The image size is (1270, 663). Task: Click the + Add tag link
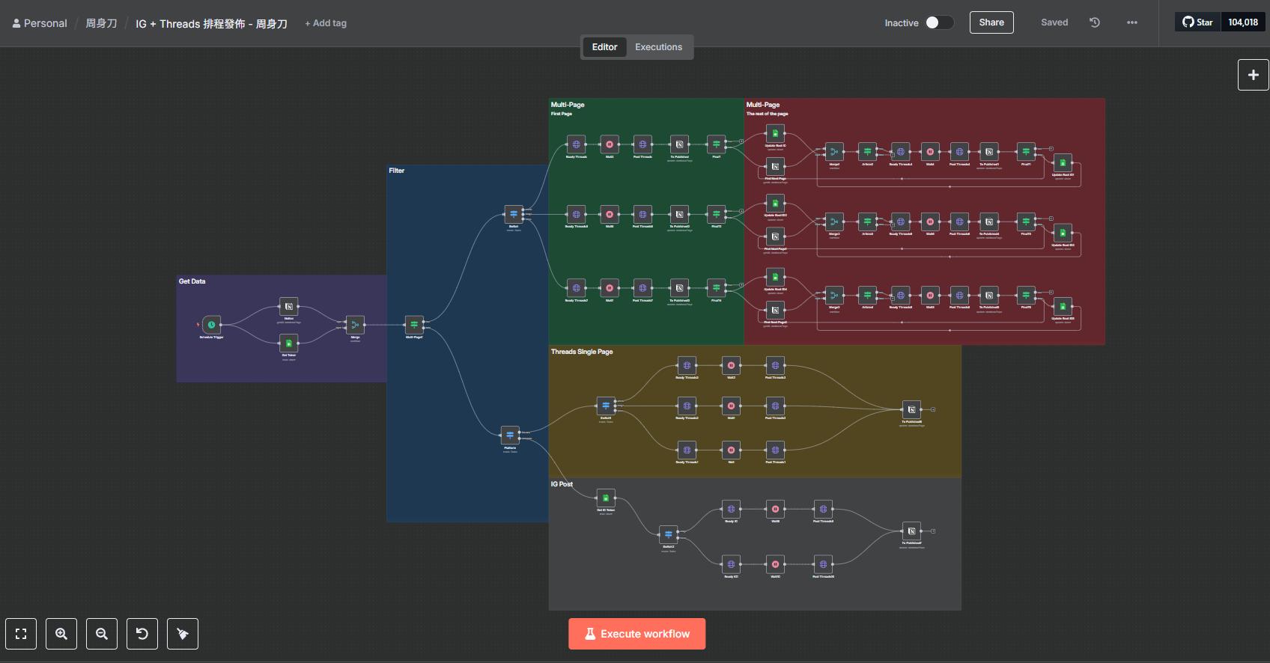click(326, 23)
